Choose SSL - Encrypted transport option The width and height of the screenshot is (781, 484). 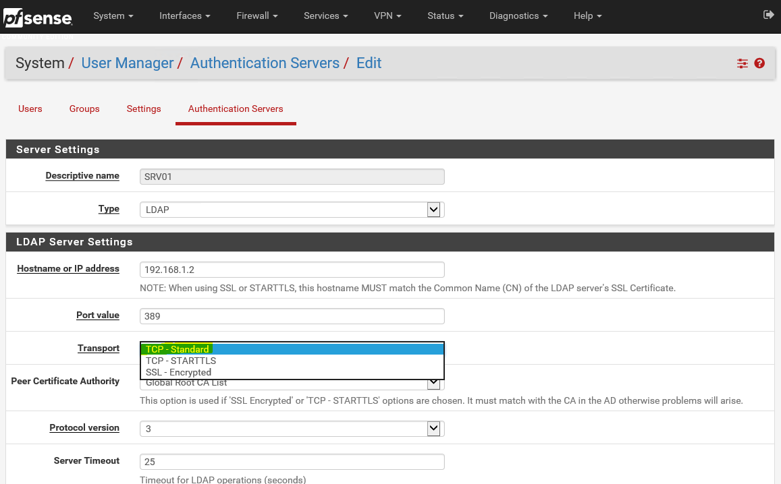(x=178, y=372)
